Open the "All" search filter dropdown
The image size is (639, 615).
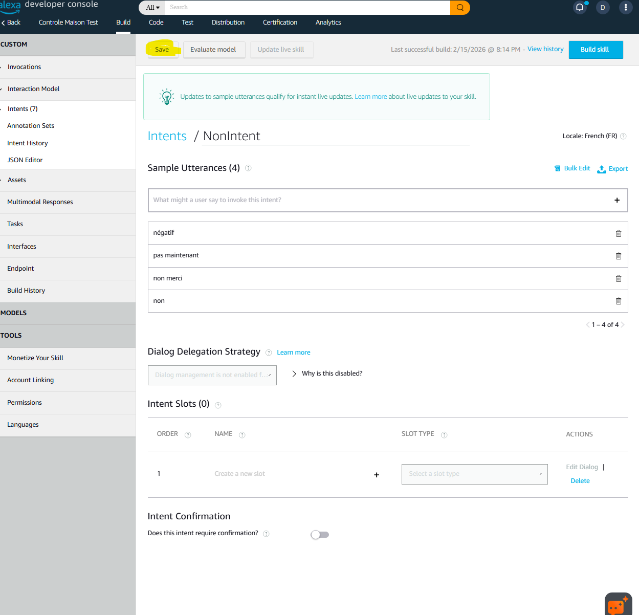point(152,8)
